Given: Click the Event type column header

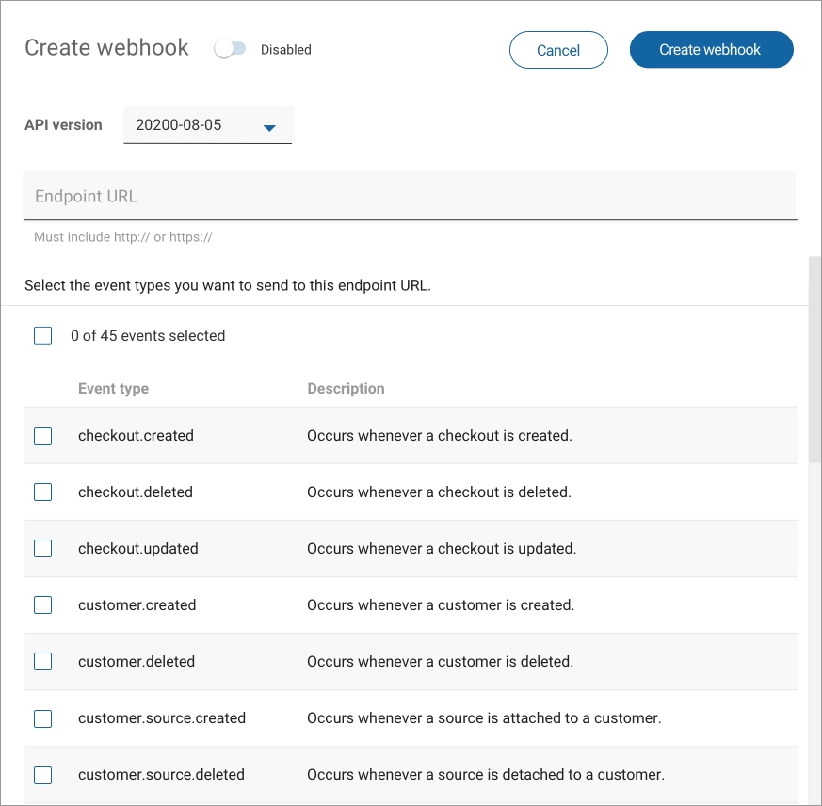Looking at the screenshot, I should tap(113, 388).
